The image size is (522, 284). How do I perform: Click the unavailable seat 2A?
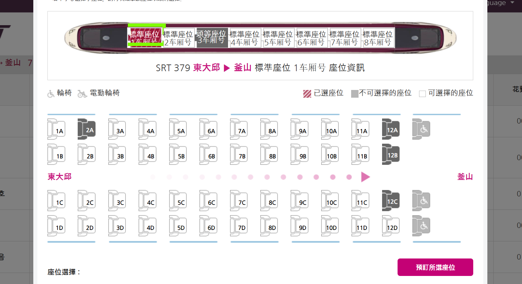pos(86,129)
